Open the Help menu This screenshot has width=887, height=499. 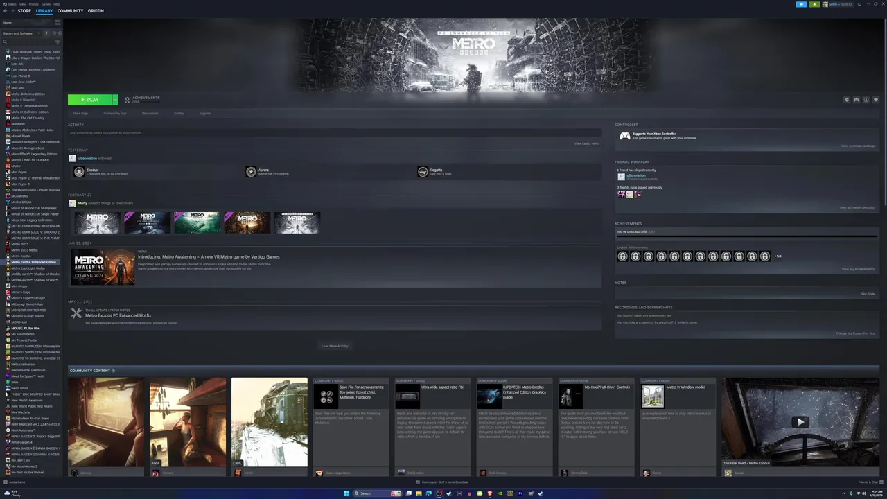(57, 4)
